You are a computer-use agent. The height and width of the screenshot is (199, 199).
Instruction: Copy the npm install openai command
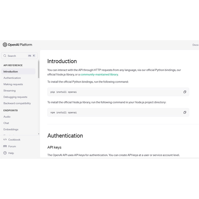[x=185, y=112]
